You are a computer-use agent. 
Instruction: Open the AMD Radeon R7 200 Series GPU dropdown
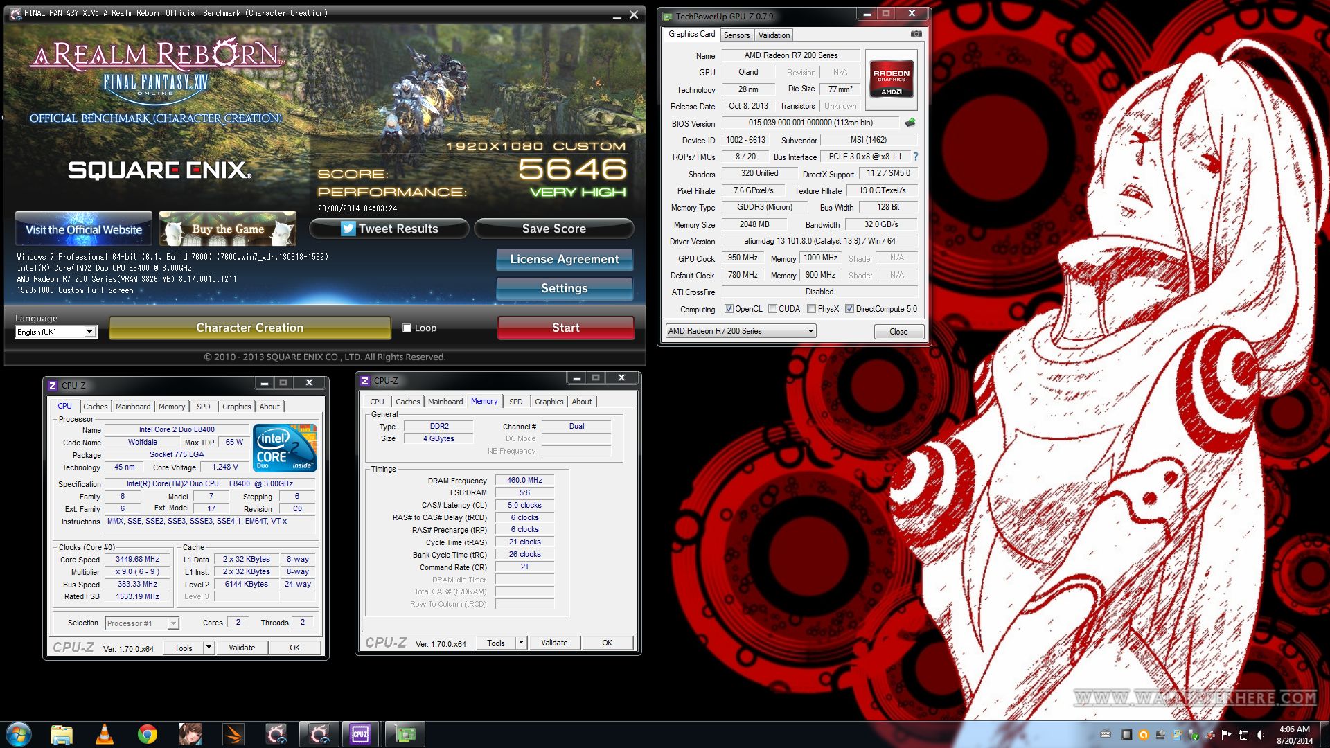(x=741, y=331)
